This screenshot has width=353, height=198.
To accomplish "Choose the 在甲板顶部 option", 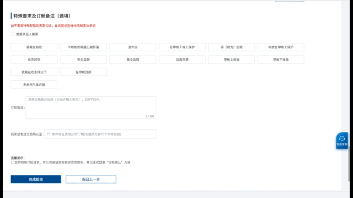I will point(83,72).
